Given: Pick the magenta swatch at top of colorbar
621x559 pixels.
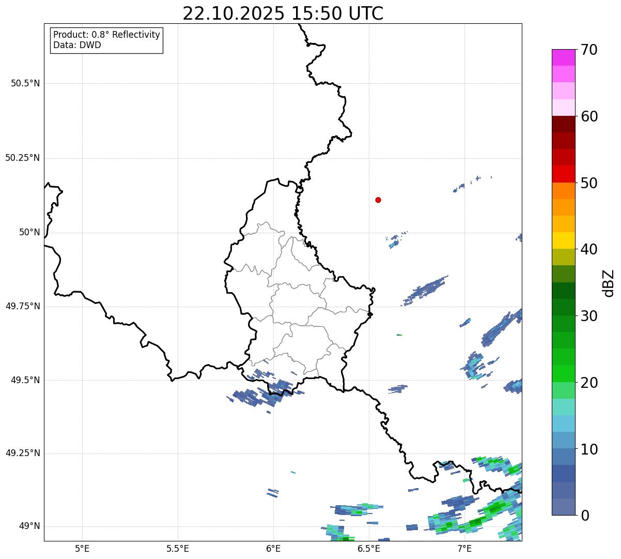Looking at the screenshot, I should coord(563,57).
